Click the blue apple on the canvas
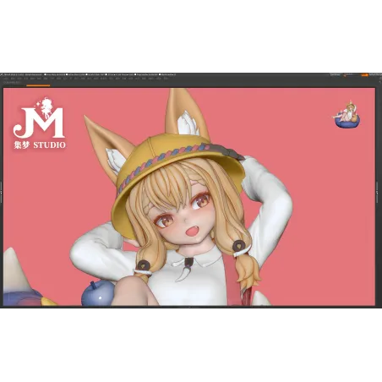Screen dimensions: 382x382 pos(96,293)
